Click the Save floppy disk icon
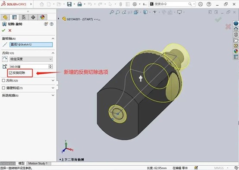The image size is (239, 170). (x=69, y=4)
